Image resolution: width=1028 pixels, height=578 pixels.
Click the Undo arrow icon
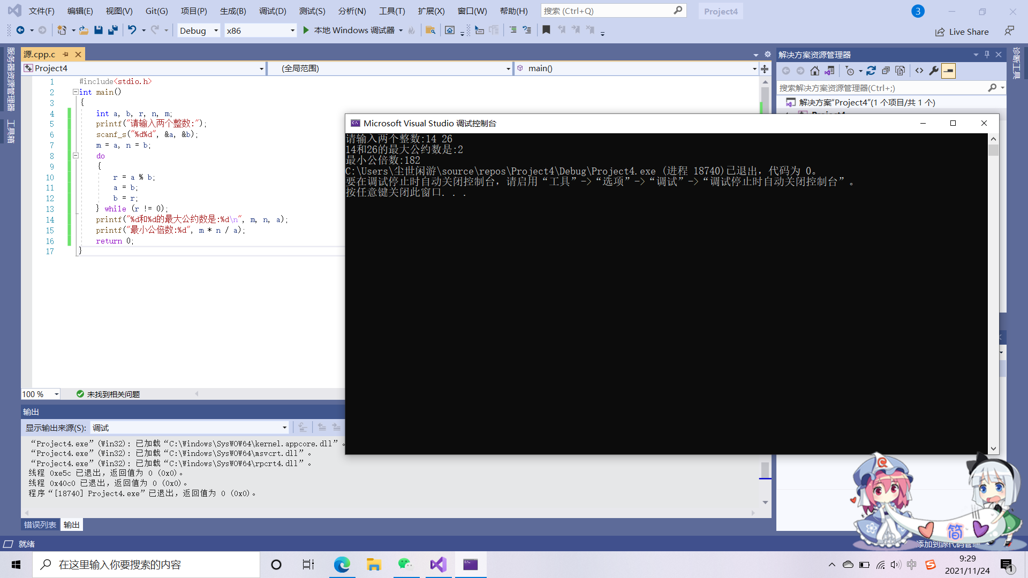132,31
